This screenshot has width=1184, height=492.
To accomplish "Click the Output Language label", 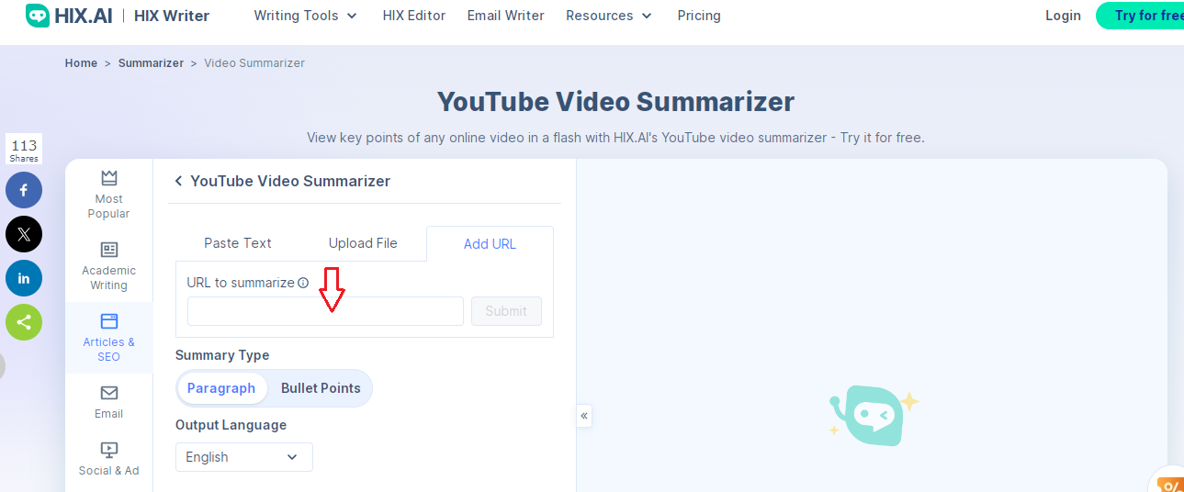I will click(231, 425).
